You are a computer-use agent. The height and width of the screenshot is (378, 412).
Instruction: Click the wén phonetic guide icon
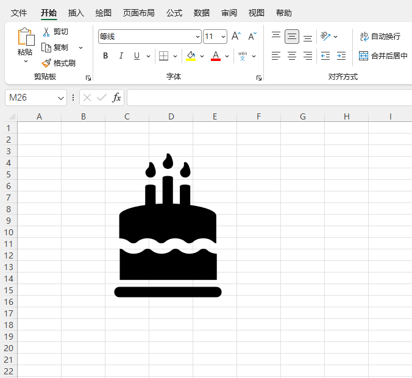243,56
